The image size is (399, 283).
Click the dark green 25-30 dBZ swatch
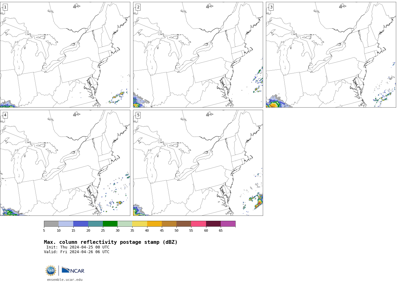click(110, 224)
